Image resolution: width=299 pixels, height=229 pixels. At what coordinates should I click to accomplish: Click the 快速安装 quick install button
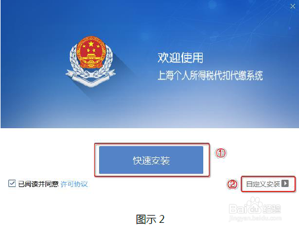pos(151,160)
